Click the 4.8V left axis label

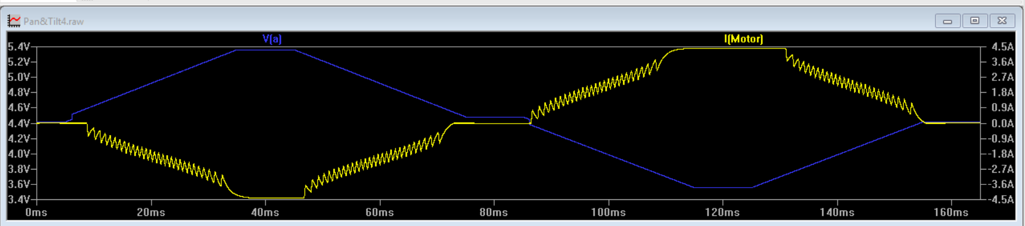click(x=19, y=92)
